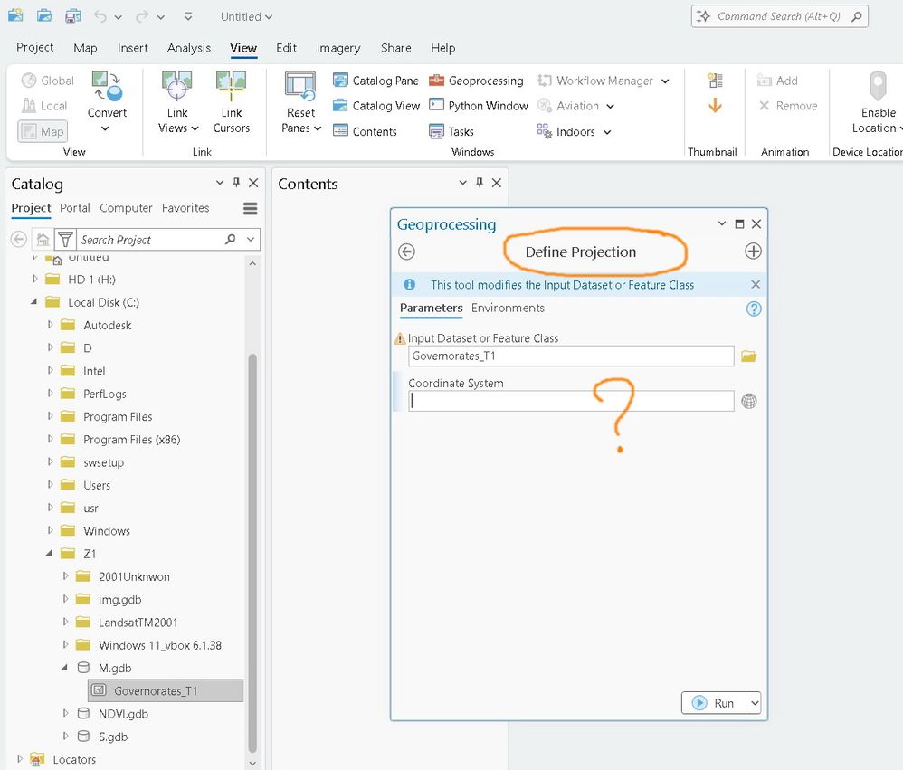Screen dimensions: 903x770
Task: Switch to the Environments tab
Action: [508, 309]
